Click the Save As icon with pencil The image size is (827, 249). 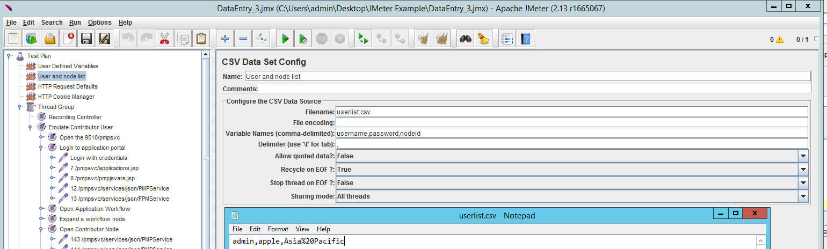click(105, 39)
